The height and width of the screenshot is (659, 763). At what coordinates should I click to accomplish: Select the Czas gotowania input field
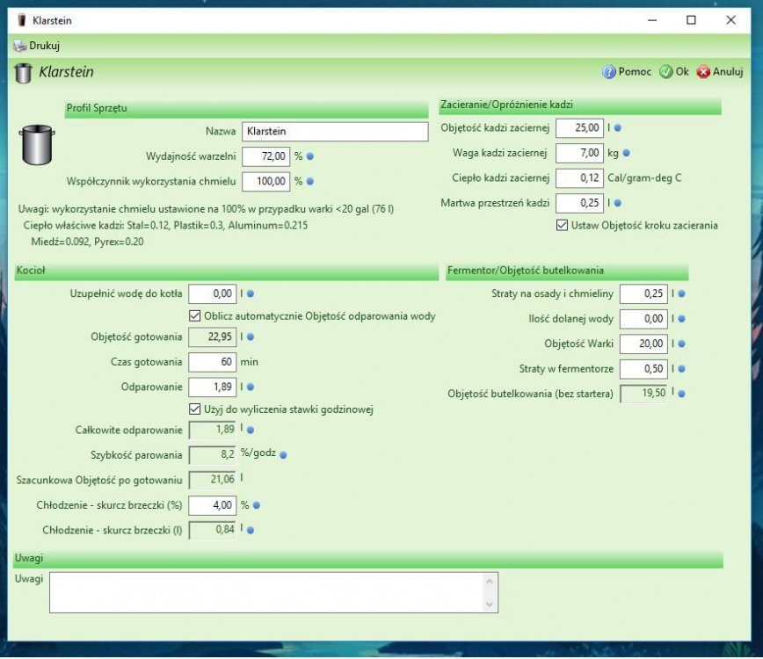[212, 362]
